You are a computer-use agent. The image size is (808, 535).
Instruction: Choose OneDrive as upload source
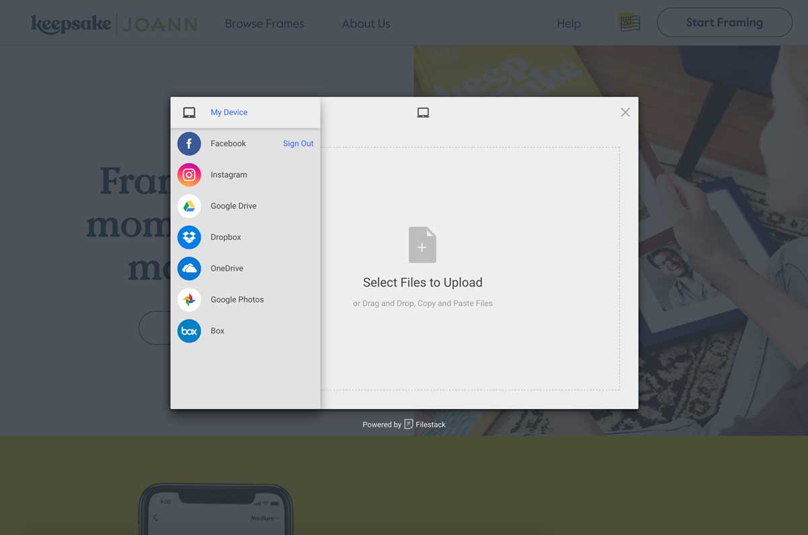point(245,268)
